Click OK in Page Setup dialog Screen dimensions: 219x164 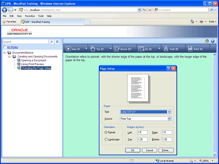click(x=133, y=150)
